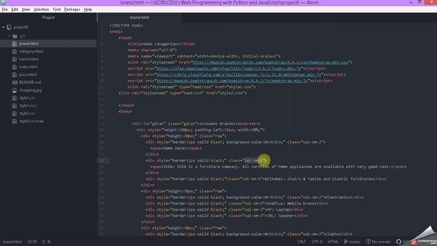Screen dimensions: 437x246
Task: Click the category.html file icon
Action: tap(14, 51)
